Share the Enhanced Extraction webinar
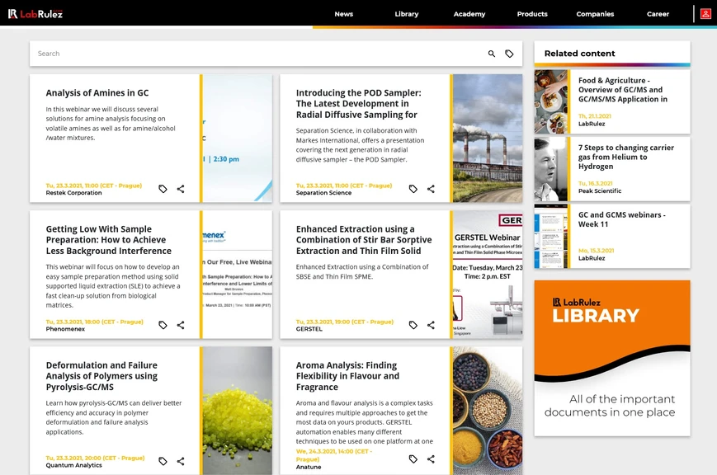 coord(431,325)
